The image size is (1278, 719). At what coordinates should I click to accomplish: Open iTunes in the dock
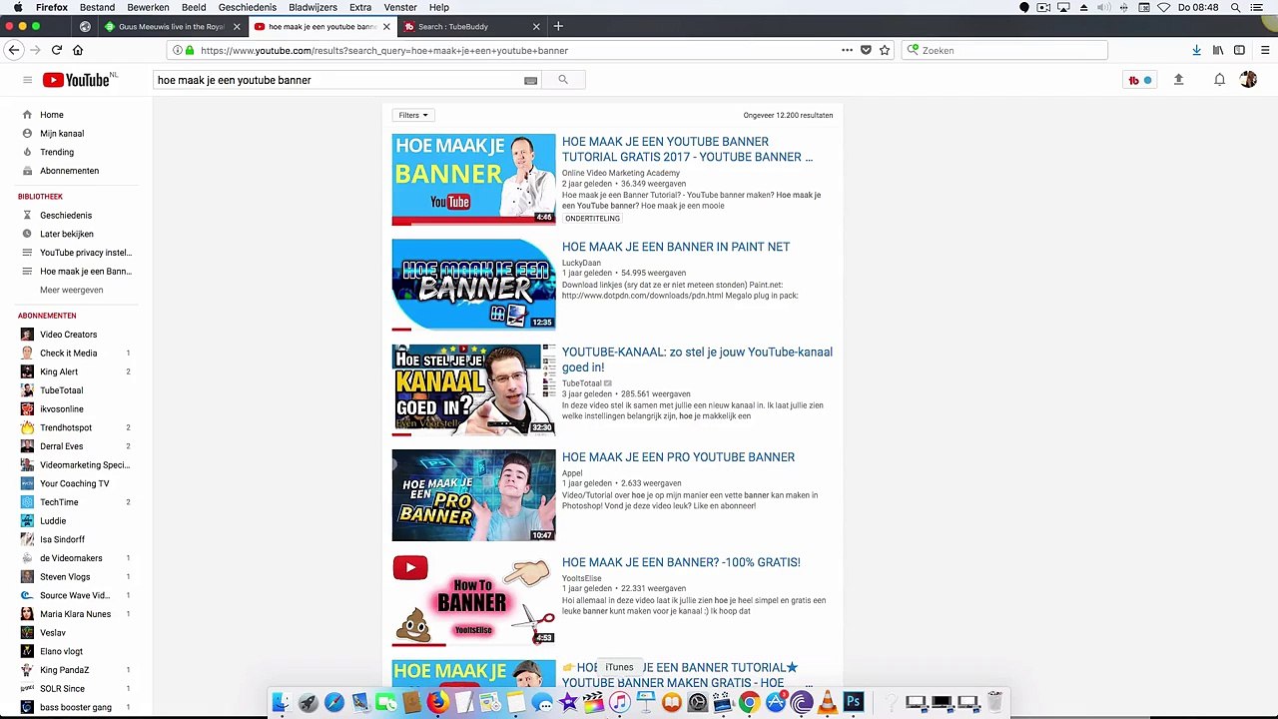coord(619,703)
